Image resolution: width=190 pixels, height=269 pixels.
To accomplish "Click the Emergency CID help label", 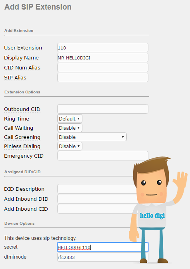I will click(24, 156).
